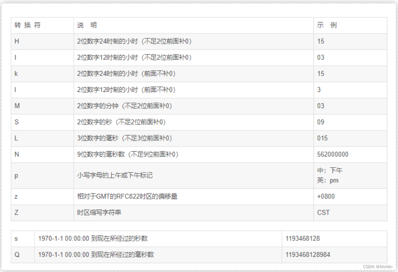Click description 2位数字24时制的小时（不足2位前面补0）

[134, 41]
